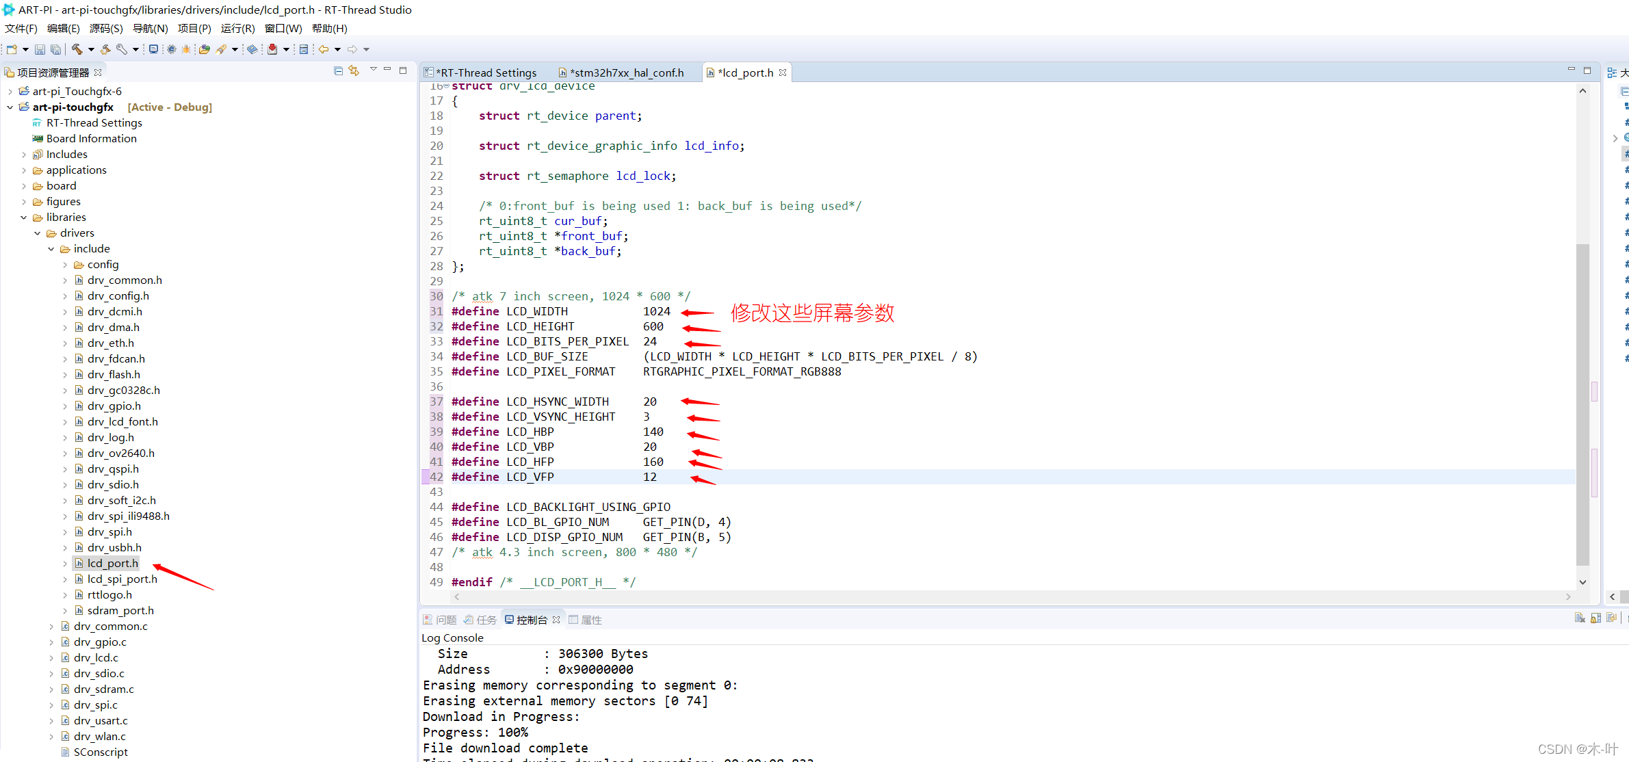Collapse the art-pi-touchgfx project node
The height and width of the screenshot is (762, 1629).
[10, 107]
